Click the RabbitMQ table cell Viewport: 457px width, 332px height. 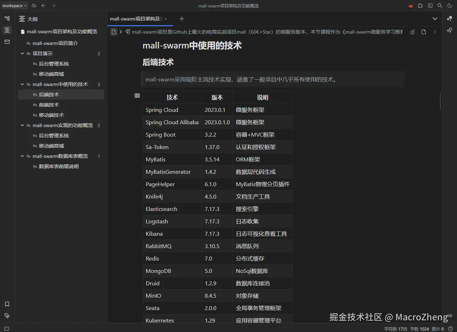[x=172, y=246]
